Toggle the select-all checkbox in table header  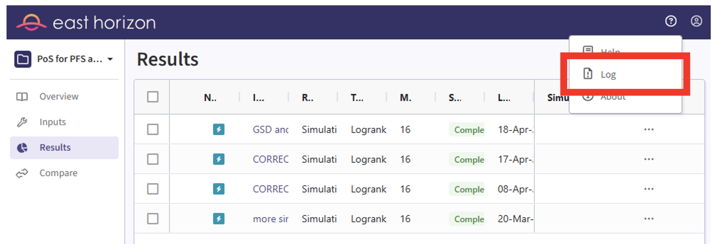click(x=152, y=97)
